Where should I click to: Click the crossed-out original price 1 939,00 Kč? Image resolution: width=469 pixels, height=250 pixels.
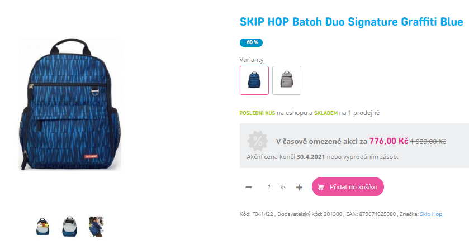point(428,142)
